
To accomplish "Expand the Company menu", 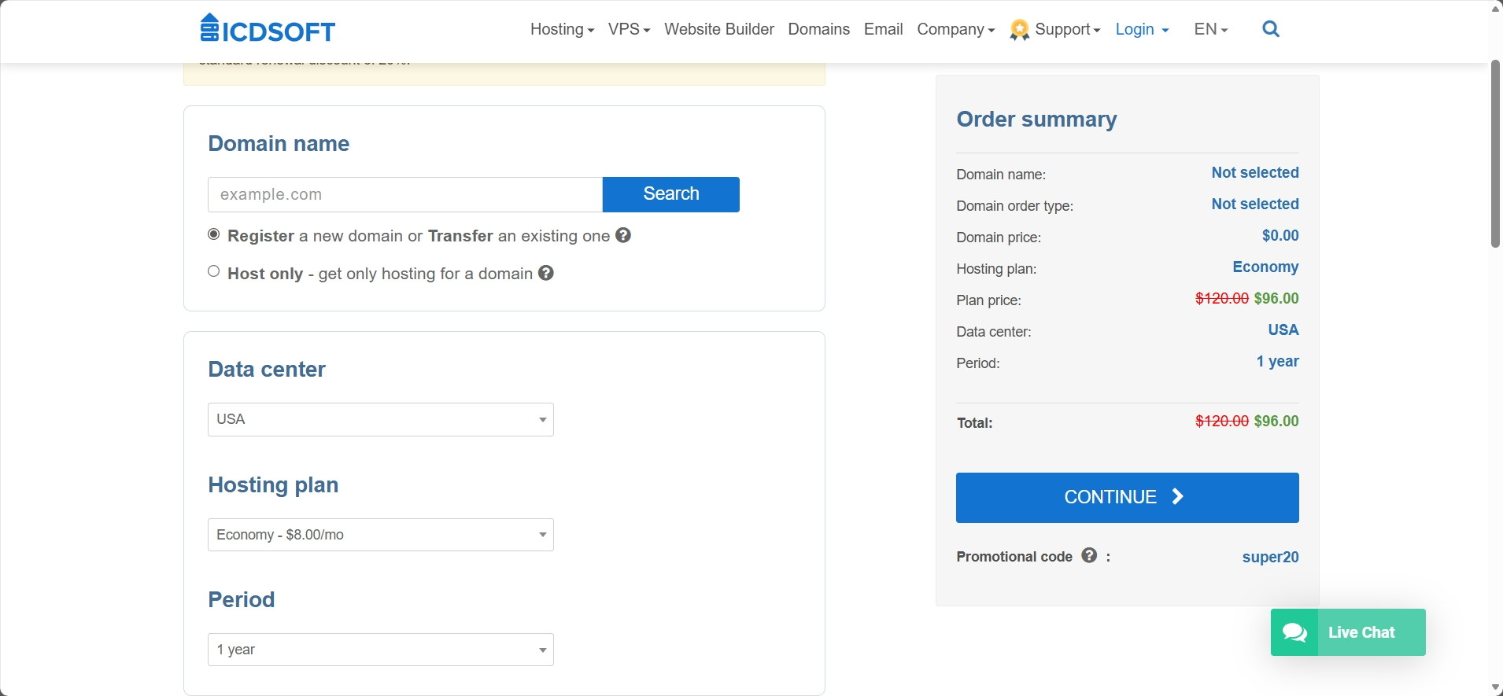I will 955,29.
